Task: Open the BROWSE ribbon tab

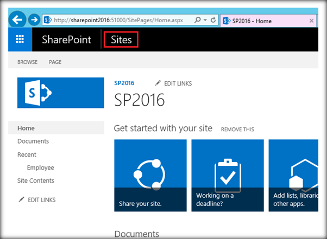Action: point(27,62)
